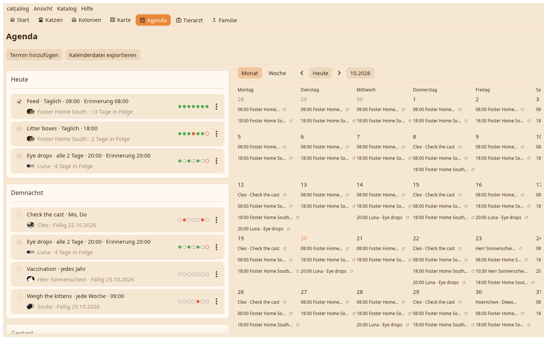Click Termin hinzufügen button
The height and width of the screenshot is (340, 544).
(x=34, y=55)
